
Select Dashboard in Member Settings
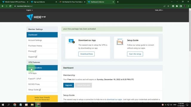pyautogui.click(x=42, y=35)
